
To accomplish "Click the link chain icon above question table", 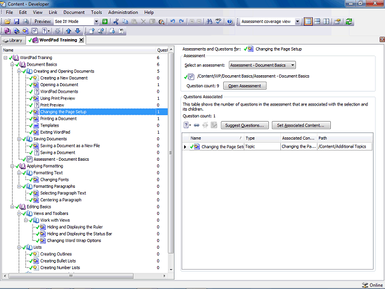I will (x=197, y=125).
